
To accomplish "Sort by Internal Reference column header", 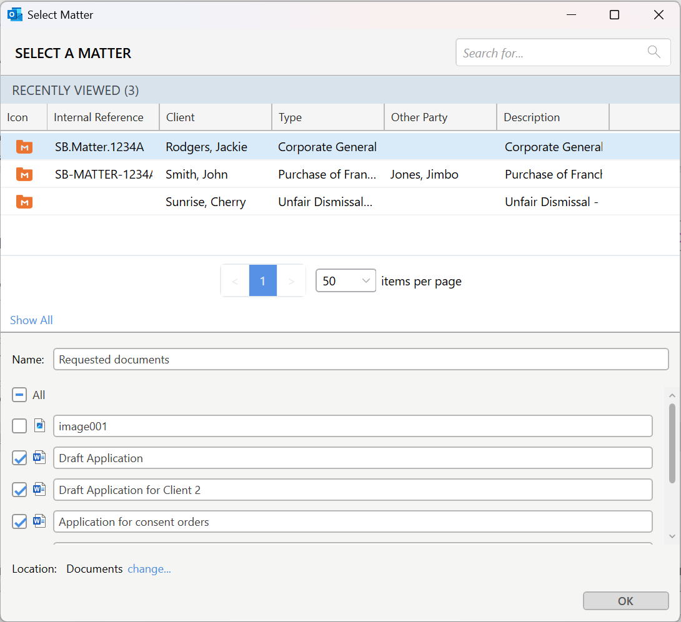I will [x=103, y=117].
